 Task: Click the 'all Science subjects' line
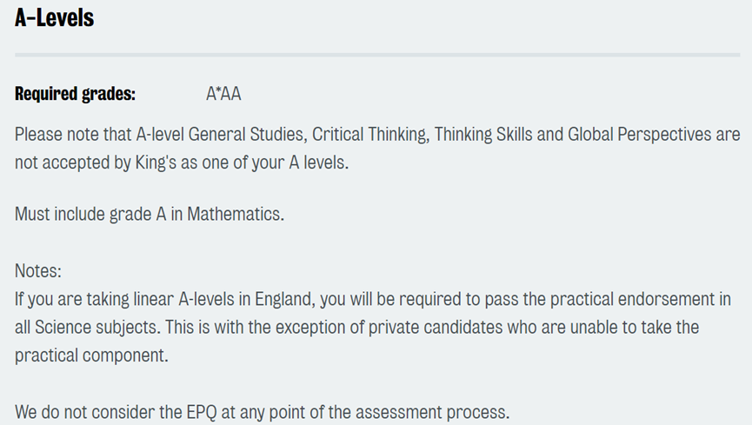pos(356,328)
